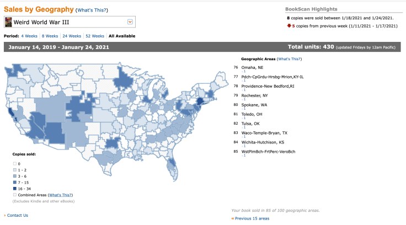Click the red down arrow sales indicator
The width and height of the screenshot is (406, 225).
[x=289, y=26]
